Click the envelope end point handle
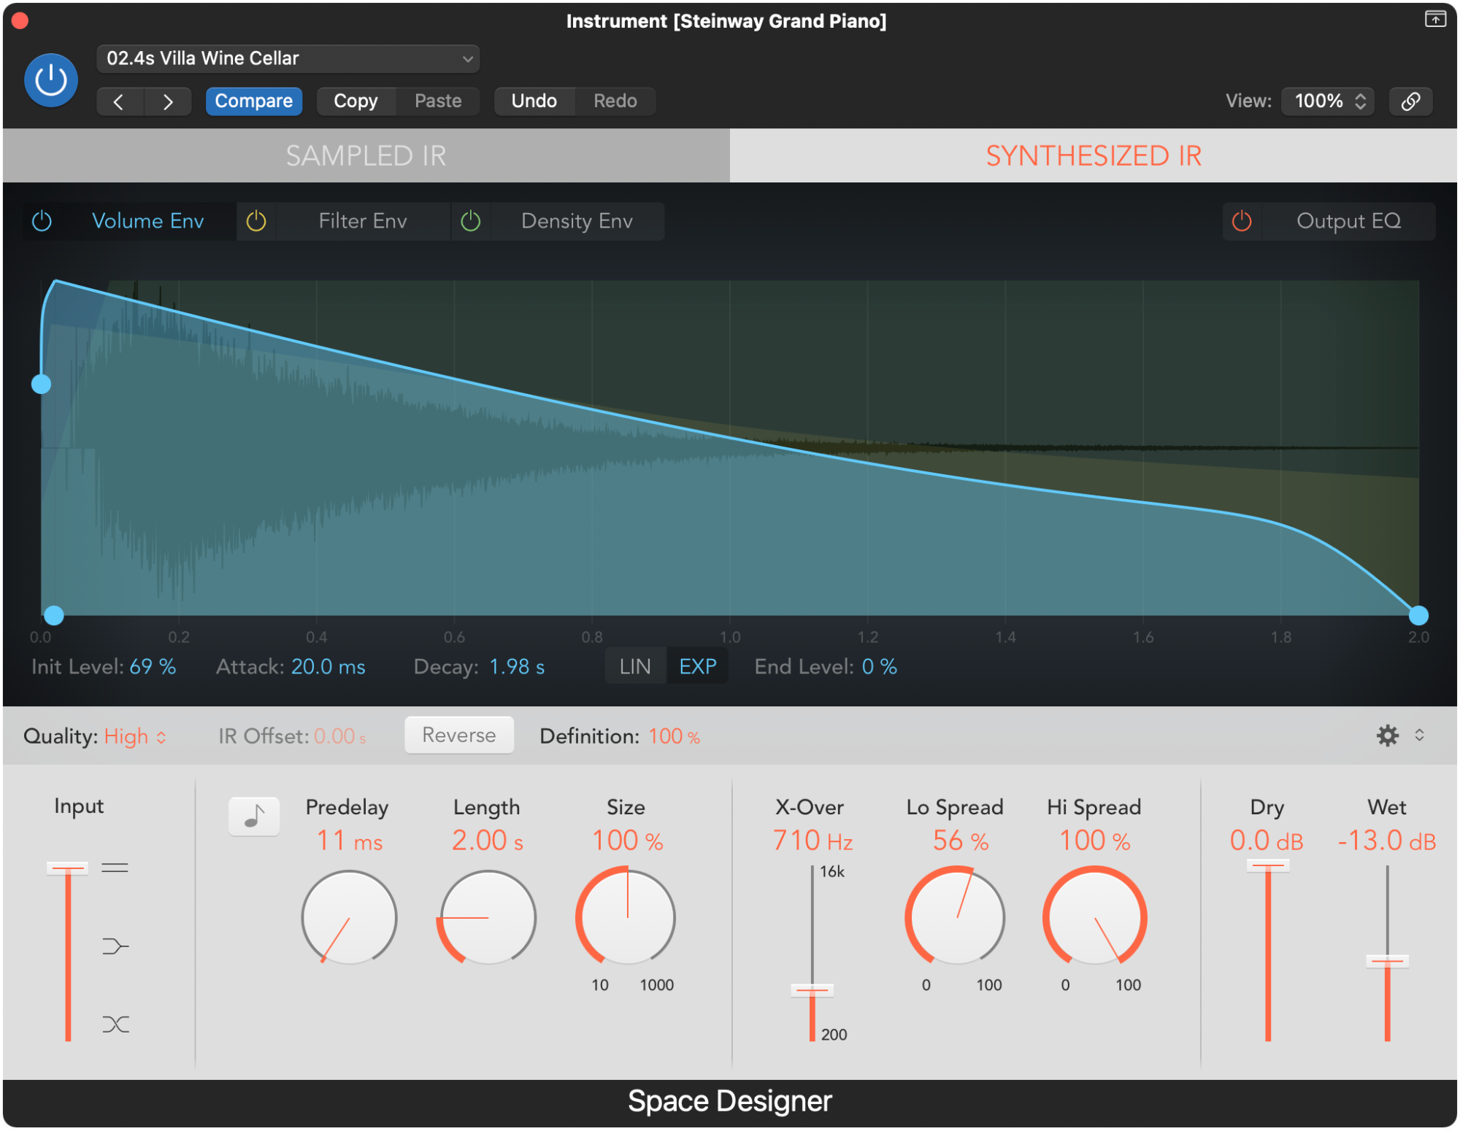The image size is (1460, 1131). coord(1418,615)
